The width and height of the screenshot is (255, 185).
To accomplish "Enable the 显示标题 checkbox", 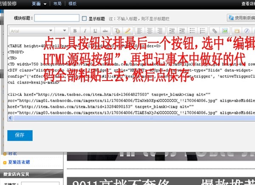I will pyautogui.click(x=84, y=19).
